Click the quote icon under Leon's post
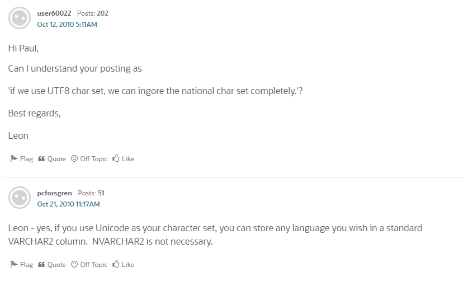The height and width of the screenshot is (281, 463). click(41, 159)
